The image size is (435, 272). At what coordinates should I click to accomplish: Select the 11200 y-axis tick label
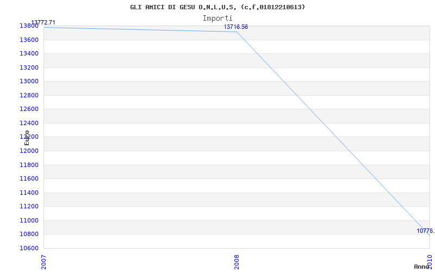[x=29, y=207]
